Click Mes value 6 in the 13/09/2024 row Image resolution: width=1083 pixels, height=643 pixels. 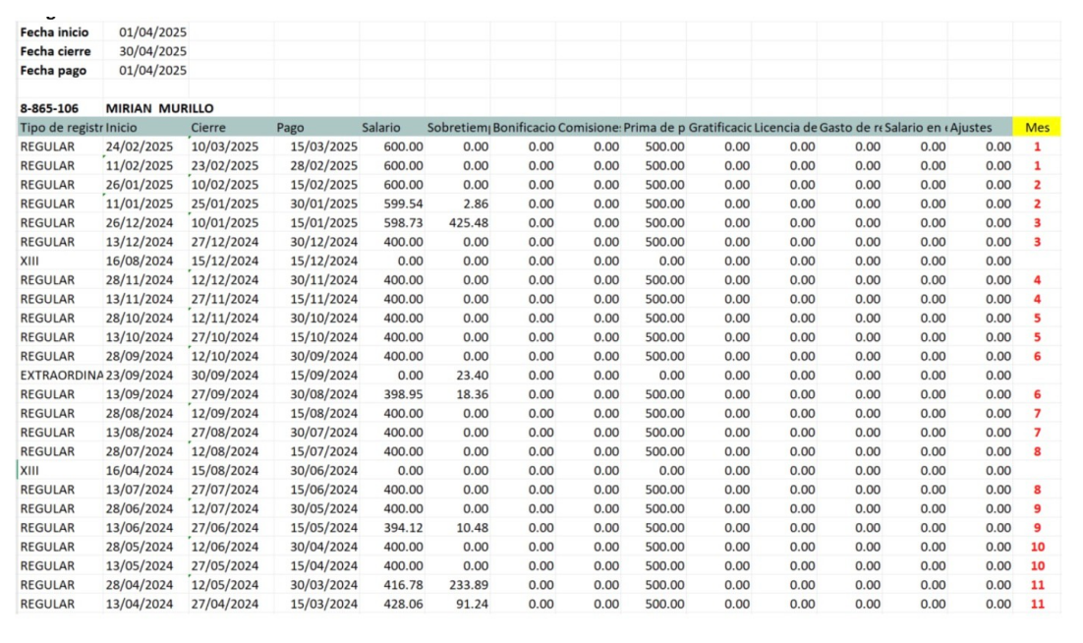pos(1037,394)
